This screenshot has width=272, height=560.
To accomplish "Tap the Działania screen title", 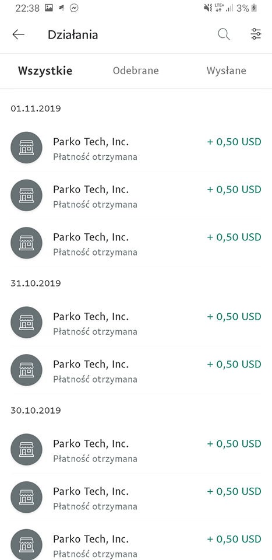I will [73, 34].
